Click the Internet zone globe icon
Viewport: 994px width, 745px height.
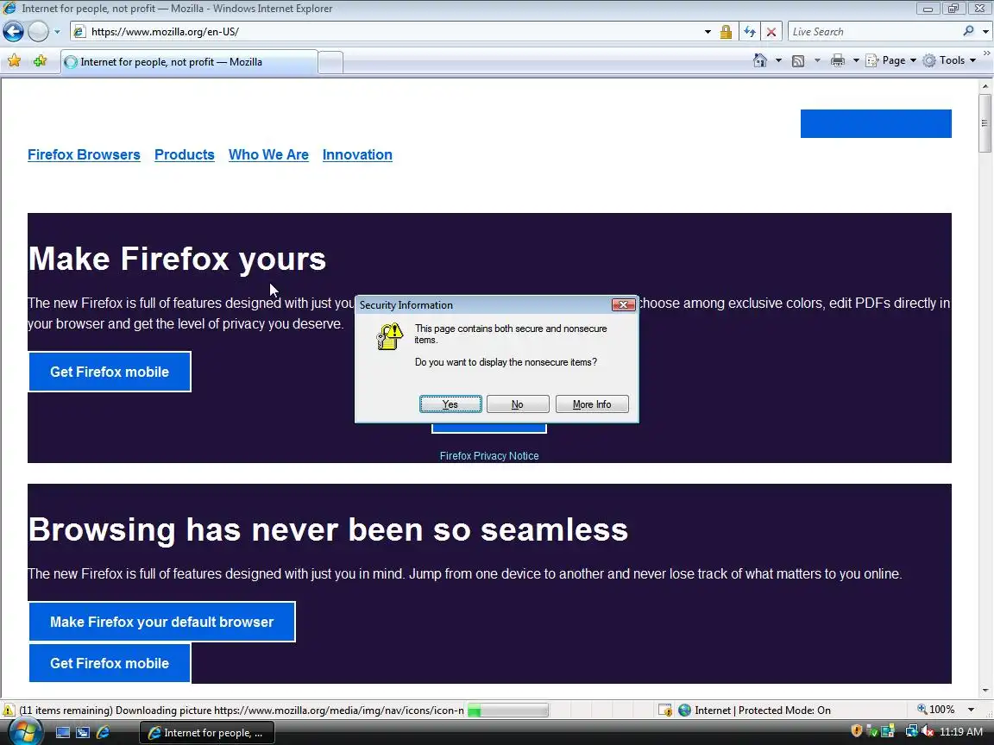684,711
